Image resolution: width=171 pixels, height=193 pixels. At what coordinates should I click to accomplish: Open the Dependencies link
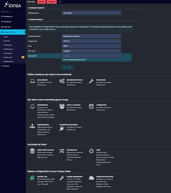click(43, 125)
